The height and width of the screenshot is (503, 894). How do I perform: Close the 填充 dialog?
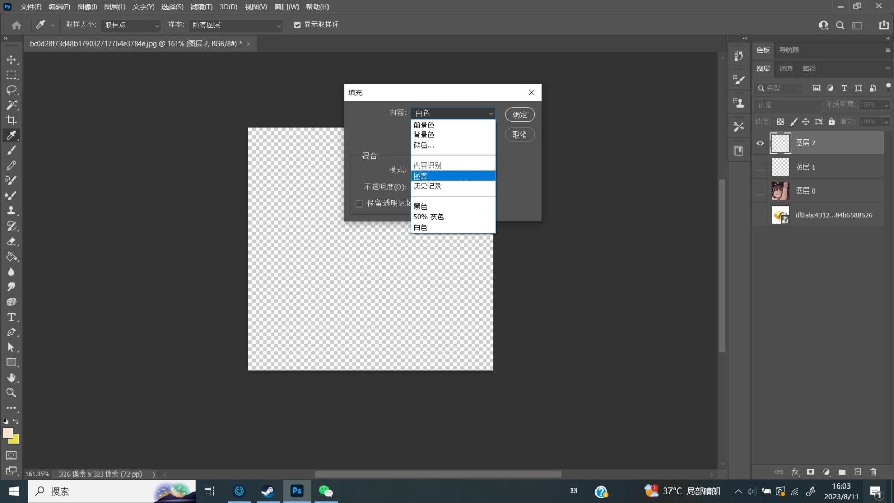click(x=531, y=92)
